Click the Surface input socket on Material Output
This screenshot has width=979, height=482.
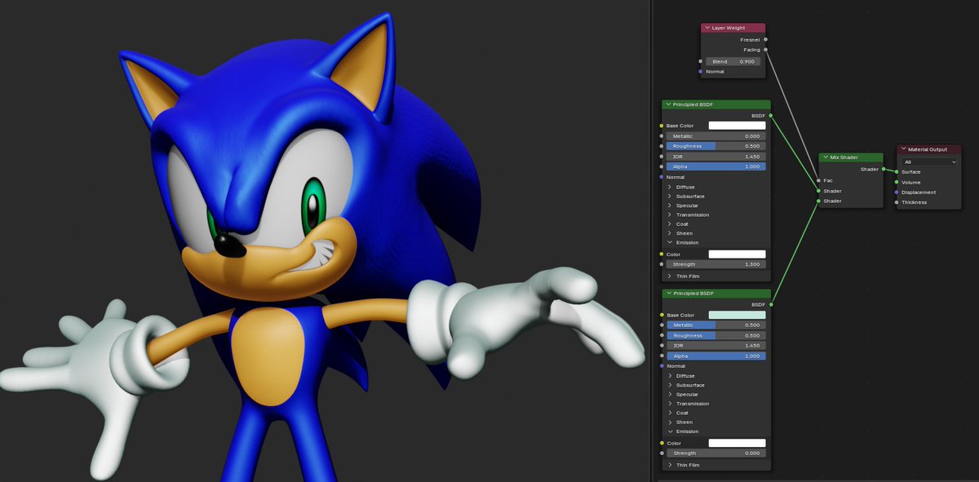coord(896,172)
